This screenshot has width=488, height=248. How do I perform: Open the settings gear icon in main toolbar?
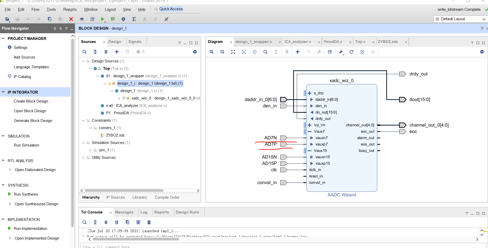123,19
